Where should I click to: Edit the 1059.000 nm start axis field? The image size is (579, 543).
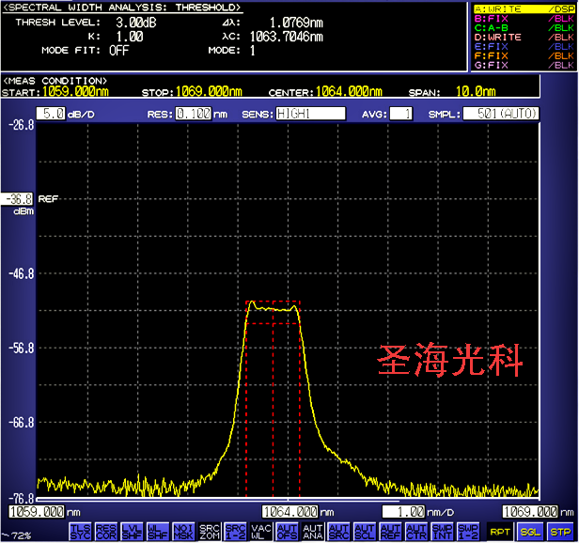[x=37, y=512]
